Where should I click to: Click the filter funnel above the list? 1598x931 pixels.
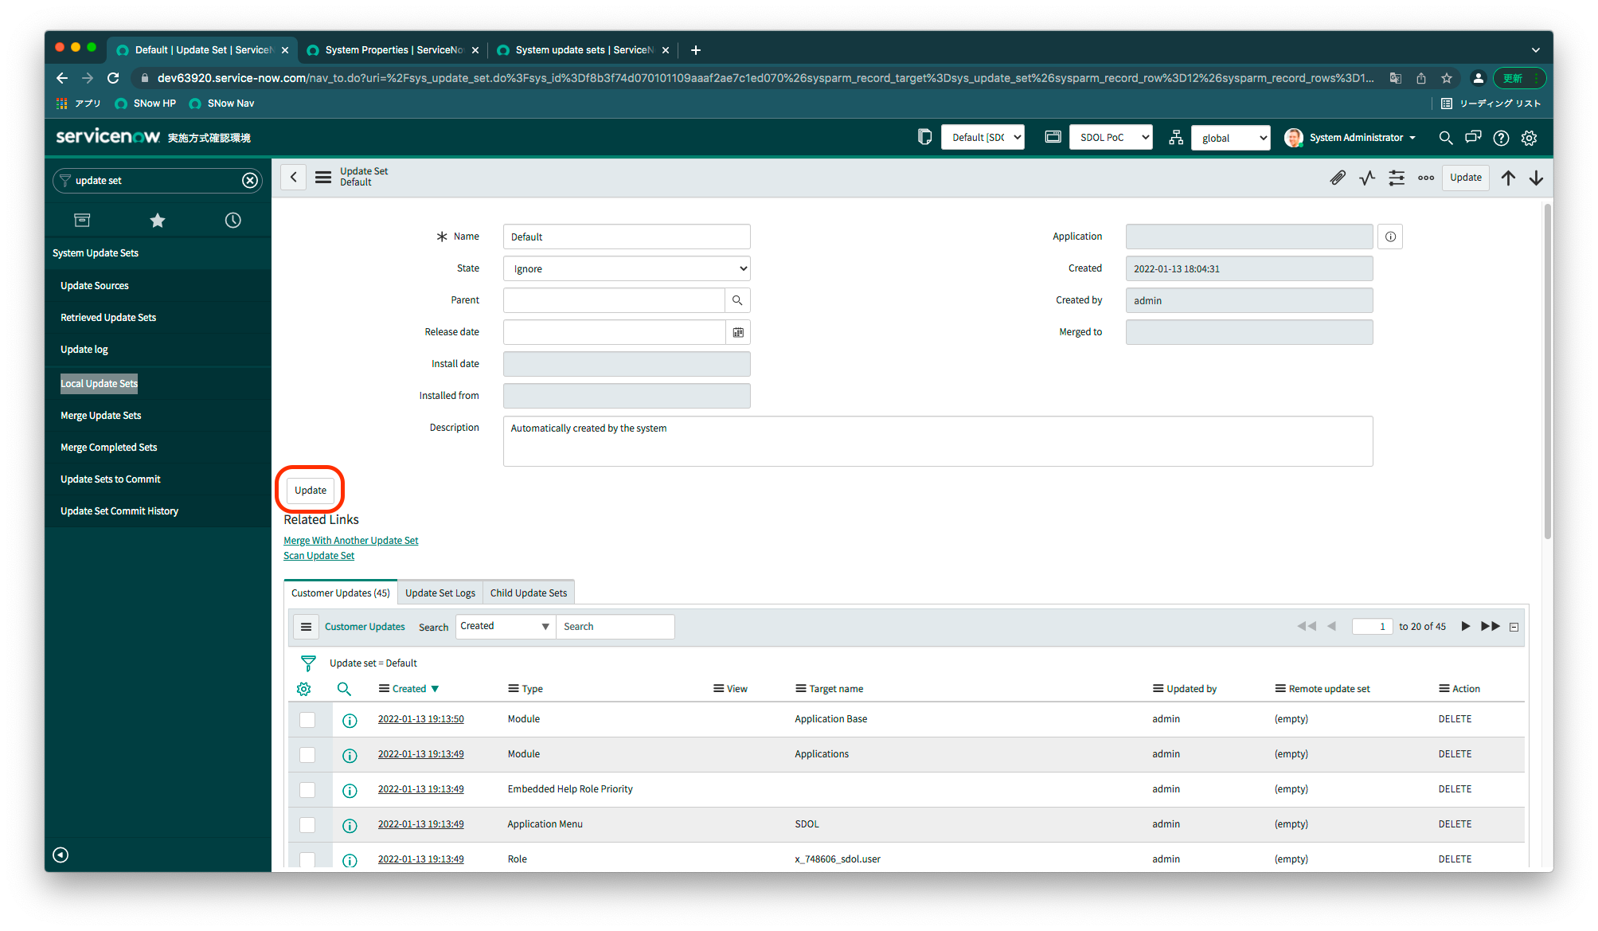point(308,662)
